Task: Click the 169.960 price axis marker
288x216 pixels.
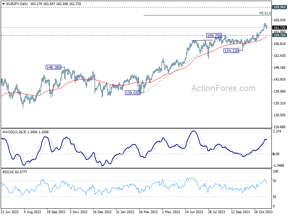Action: coord(280,7)
